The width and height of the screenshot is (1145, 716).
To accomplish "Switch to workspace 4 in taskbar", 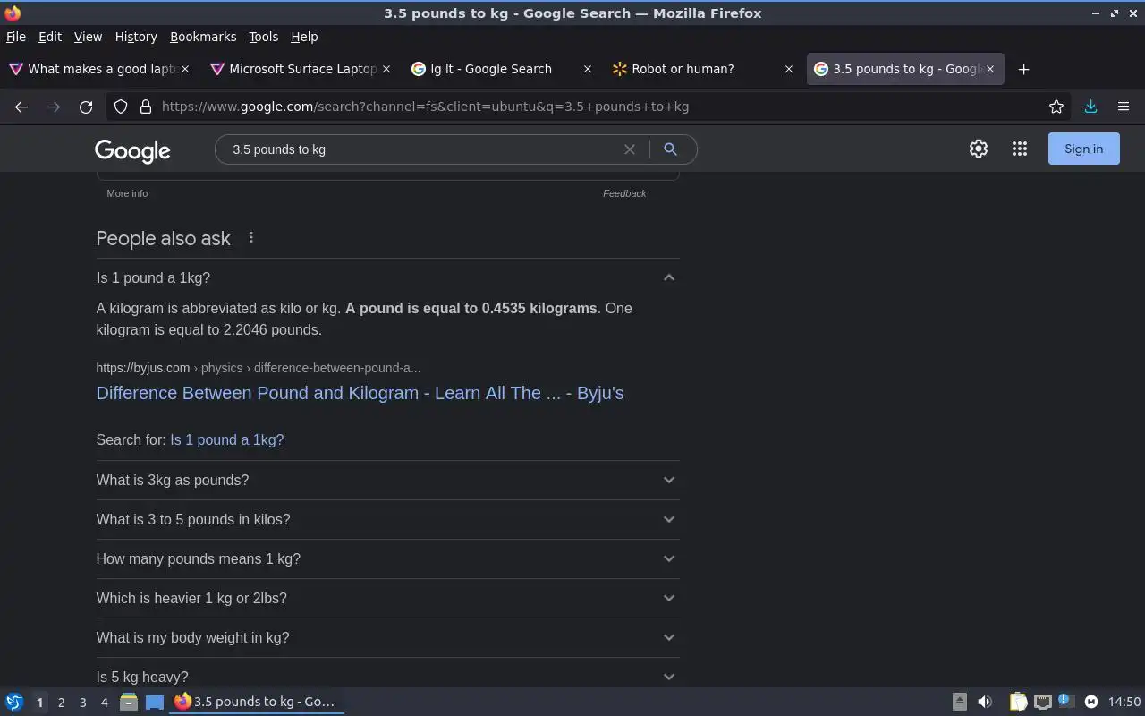I will (104, 703).
